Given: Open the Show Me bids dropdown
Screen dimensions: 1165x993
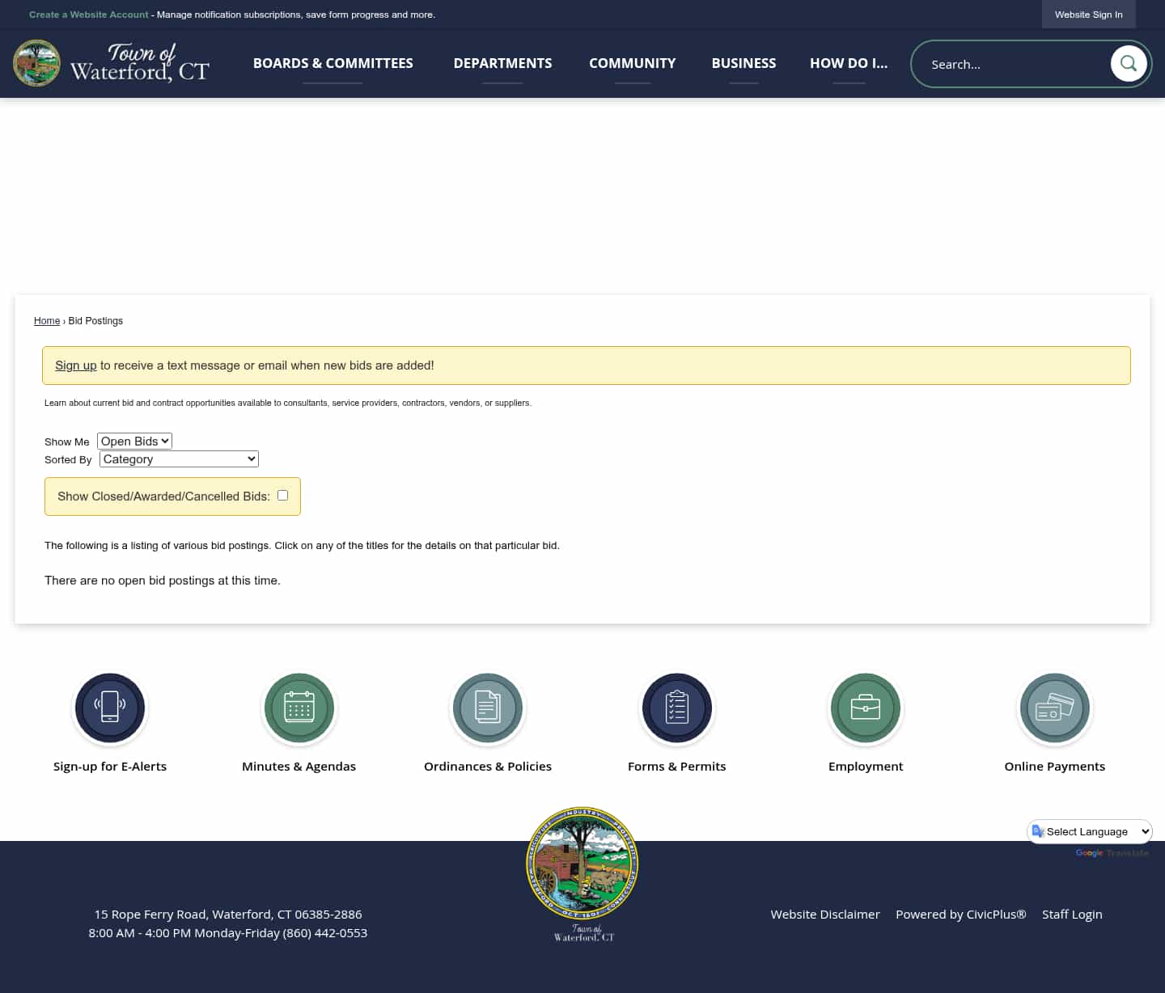Looking at the screenshot, I should click(x=133, y=441).
